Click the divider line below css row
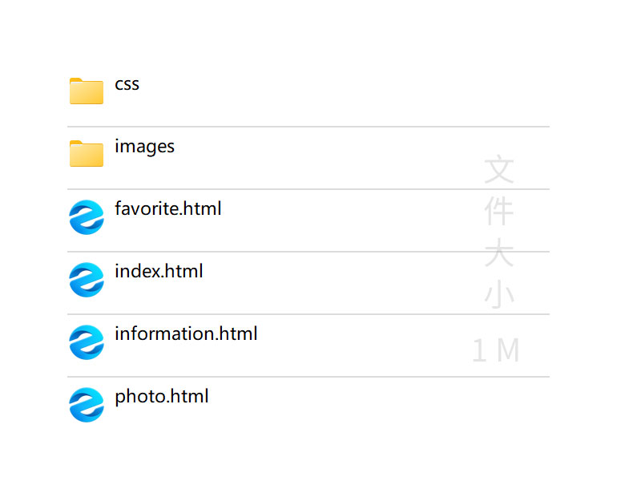The width and height of the screenshot is (641, 481). pyautogui.click(x=308, y=127)
